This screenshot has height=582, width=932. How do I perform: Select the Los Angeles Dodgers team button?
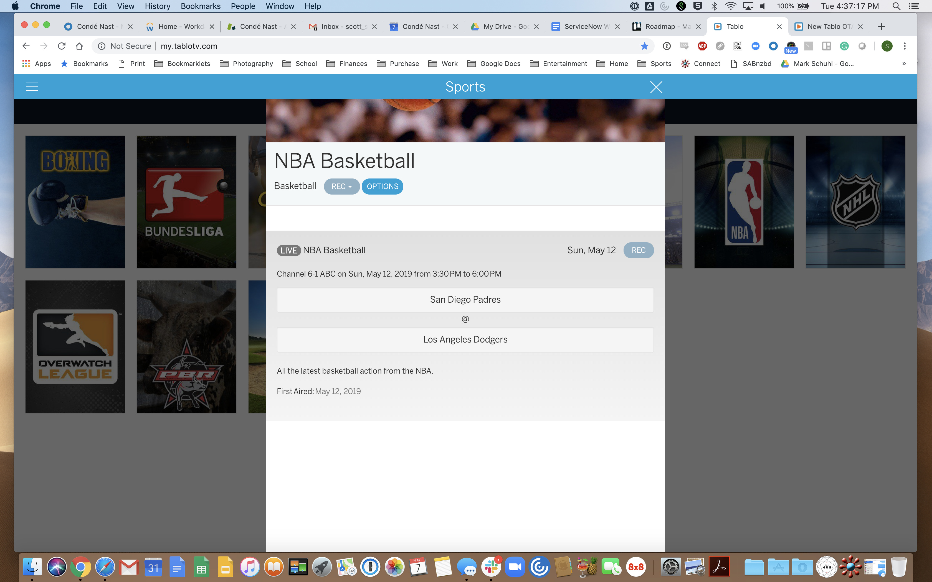pyautogui.click(x=465, y=339)
